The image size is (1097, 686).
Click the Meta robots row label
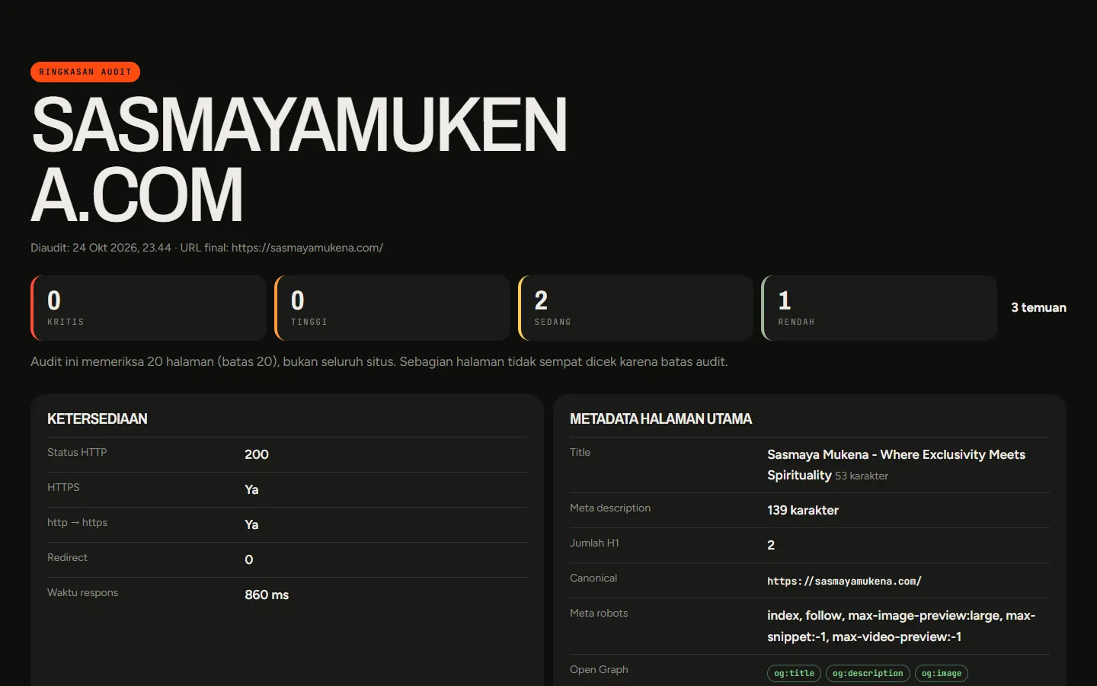tap(599, 613)
